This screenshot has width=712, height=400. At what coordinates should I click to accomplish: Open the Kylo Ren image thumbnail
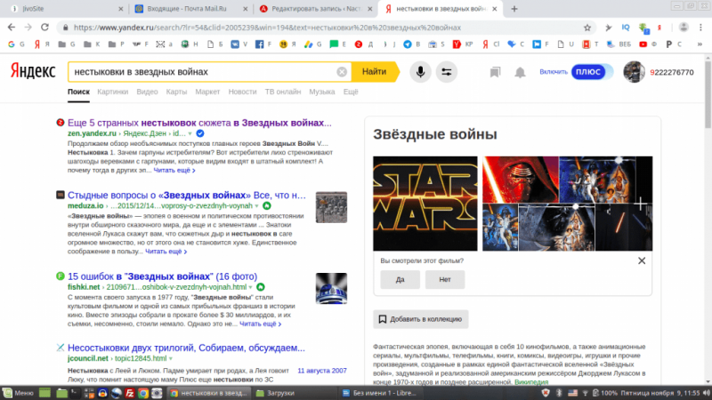click(521, 180)
